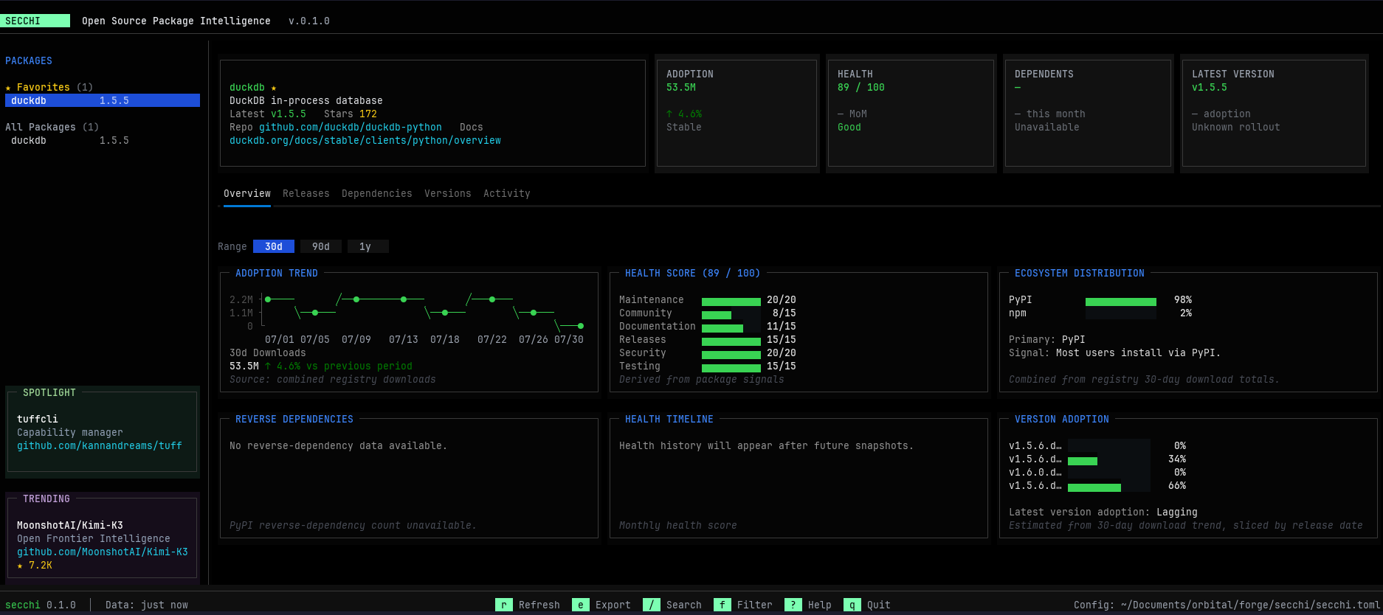Click the Config path in status bar
This screenshot has width=1383, height=615.
[1227, 605]
